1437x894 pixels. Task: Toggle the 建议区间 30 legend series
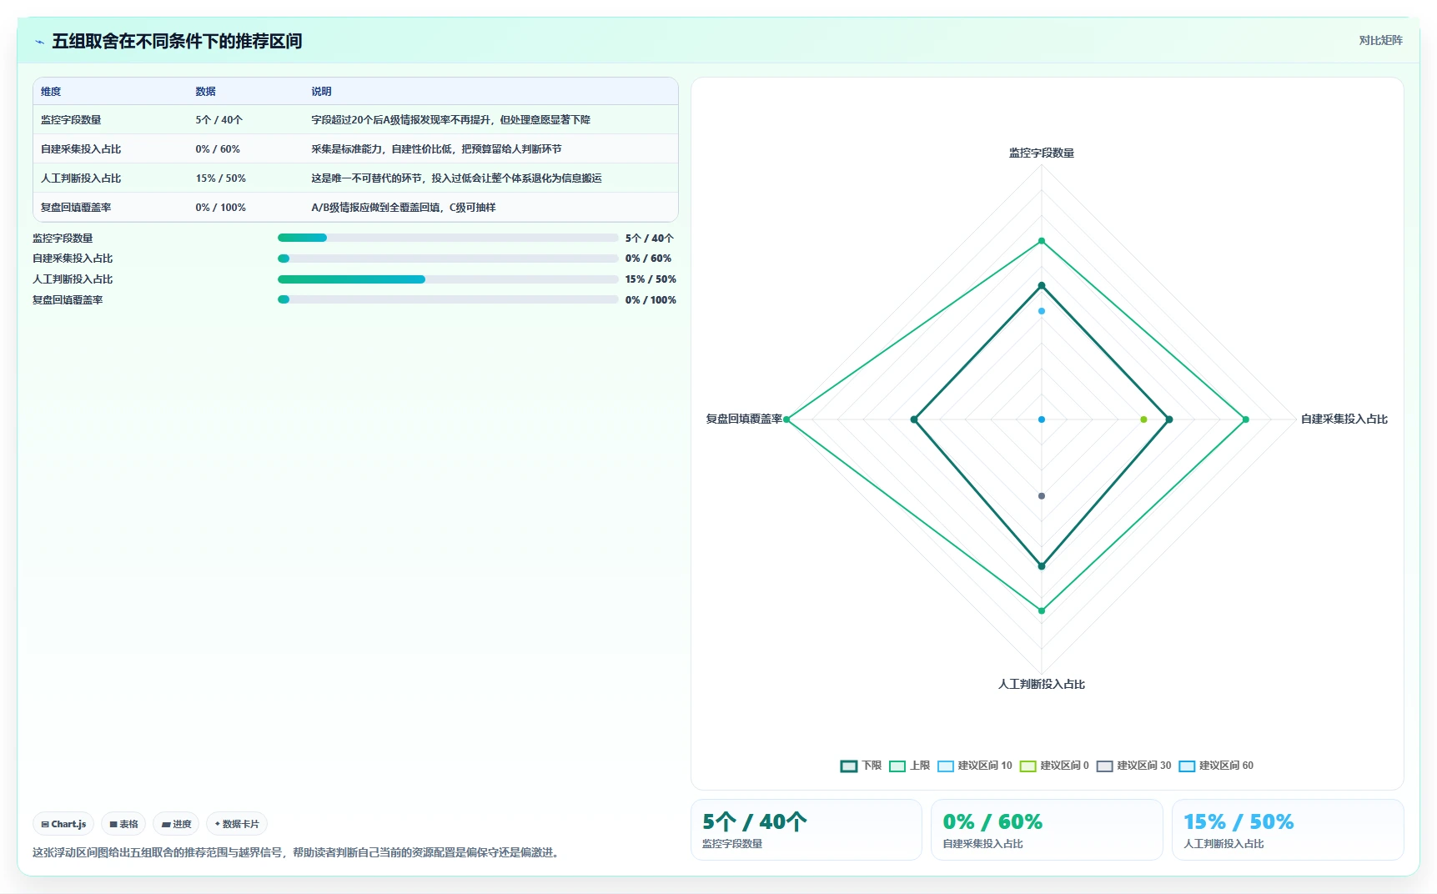1134,766
